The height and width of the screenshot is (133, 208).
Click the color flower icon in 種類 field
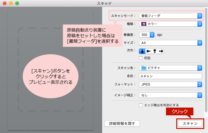pos(144,24)
